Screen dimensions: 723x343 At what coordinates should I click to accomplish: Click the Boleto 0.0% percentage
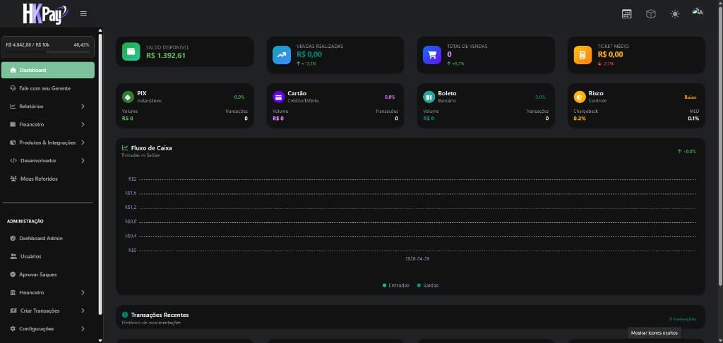[540, 97]
